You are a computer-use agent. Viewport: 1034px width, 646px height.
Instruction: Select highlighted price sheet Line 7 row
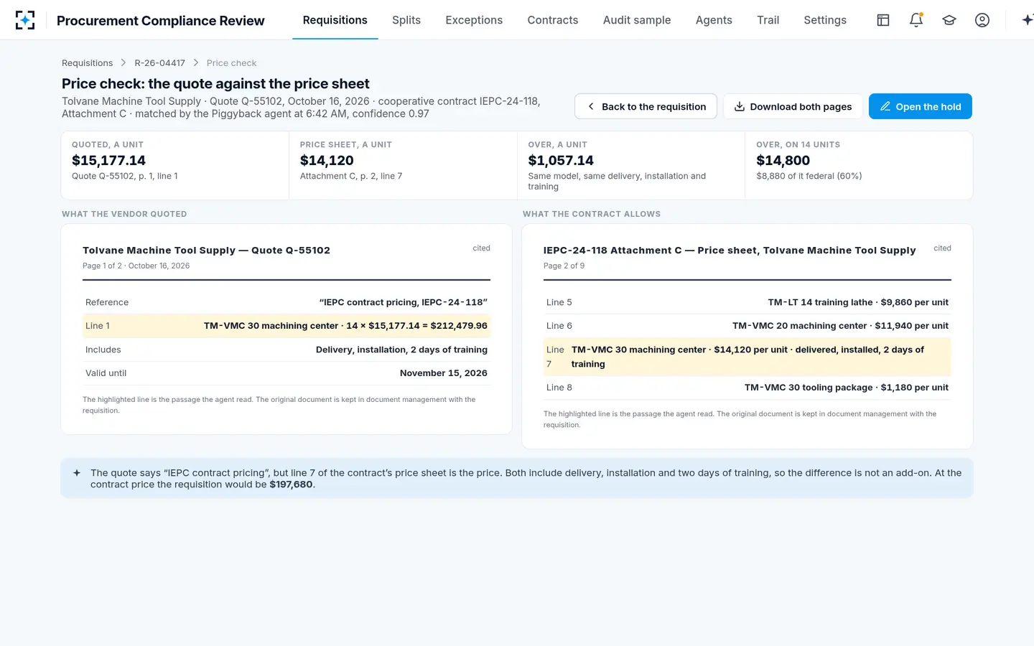click(747, 357)
